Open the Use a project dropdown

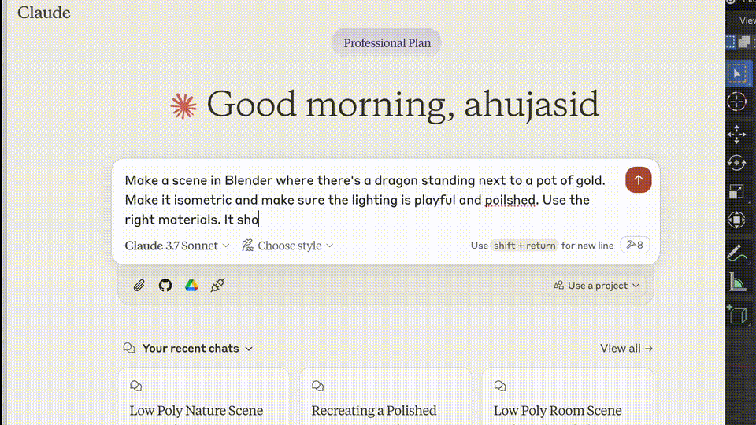click(596, 286)
